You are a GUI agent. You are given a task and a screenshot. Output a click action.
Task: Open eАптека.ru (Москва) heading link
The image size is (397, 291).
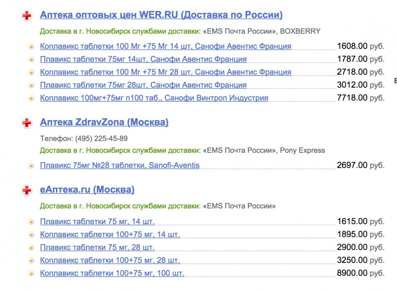pyautogui.click(x=87, y=189)
